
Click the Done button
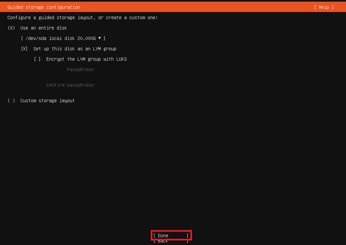click(x=171, y=236)
